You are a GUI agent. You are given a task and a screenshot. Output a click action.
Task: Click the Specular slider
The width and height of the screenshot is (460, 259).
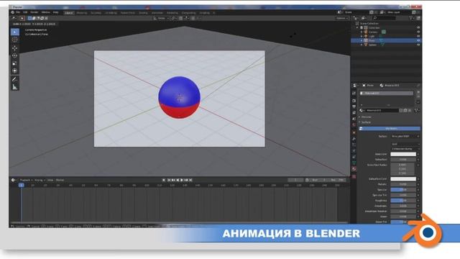(403, 190)
